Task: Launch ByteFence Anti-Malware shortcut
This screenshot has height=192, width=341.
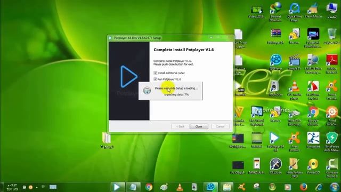Action: tap(331, 142)
